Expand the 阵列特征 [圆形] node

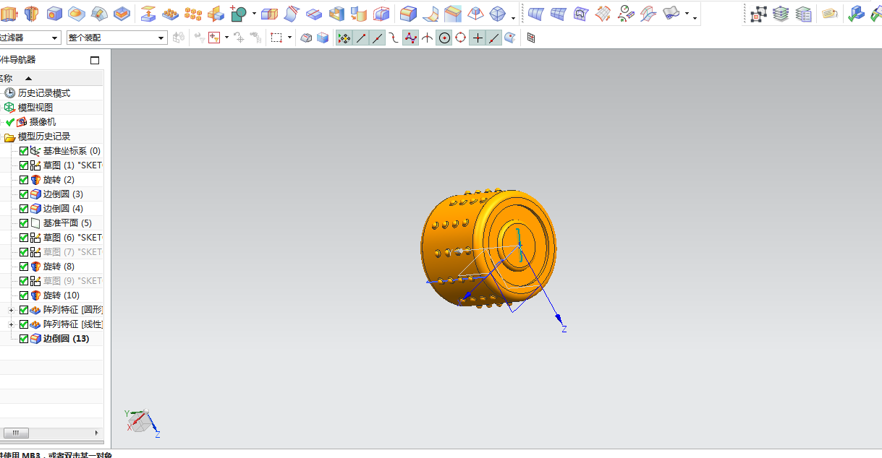[11, 310]
